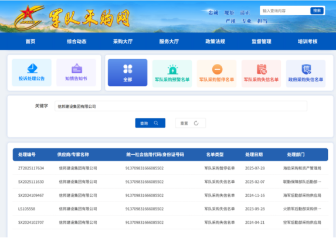Select 政府采购失信名单 shield icon

(x=307, y=69)
